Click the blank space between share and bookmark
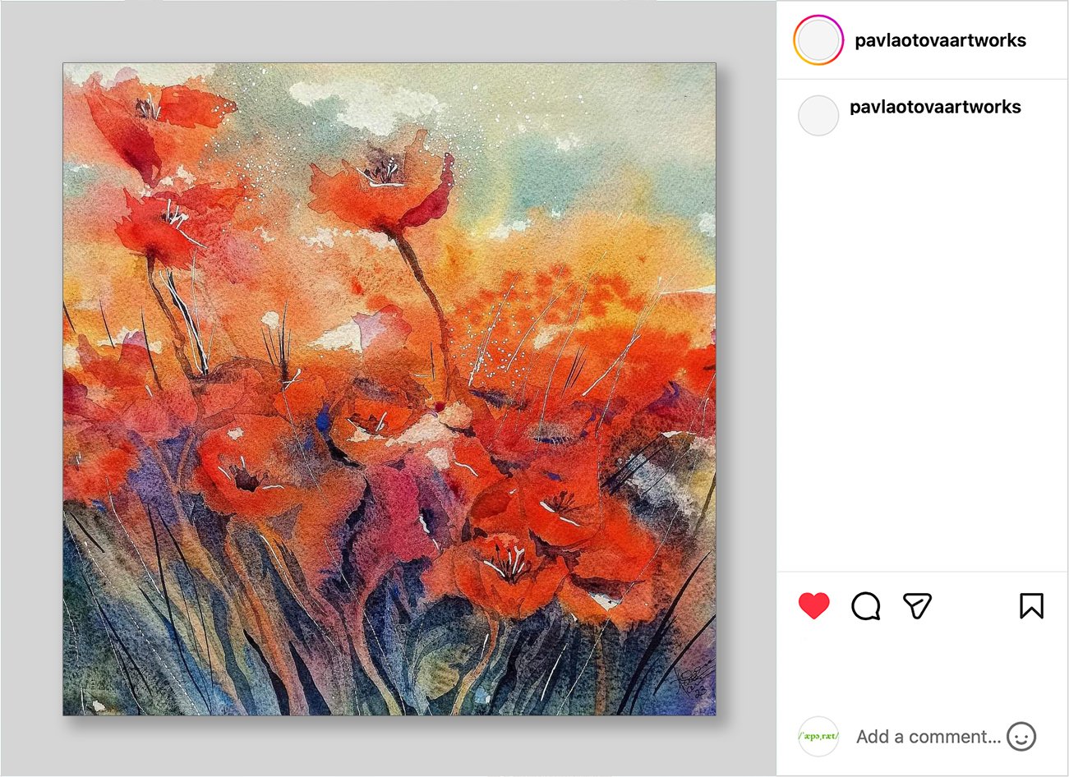 (975, 606)
